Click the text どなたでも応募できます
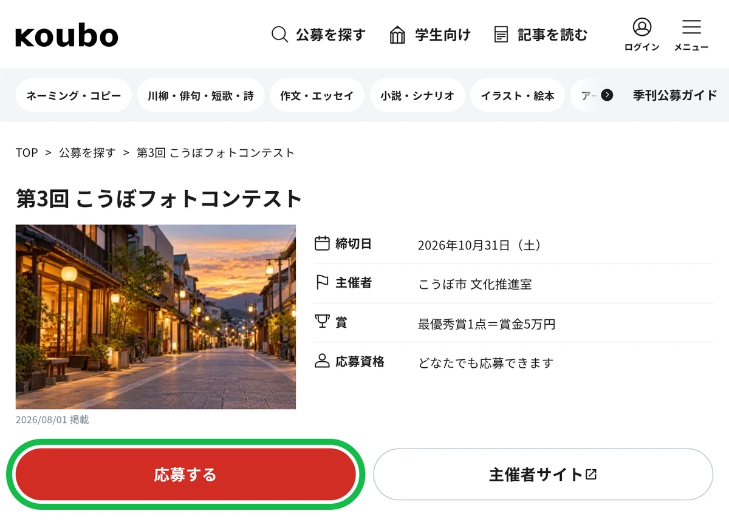The width and height of the screenshot is (729, 522). [486, 363]
